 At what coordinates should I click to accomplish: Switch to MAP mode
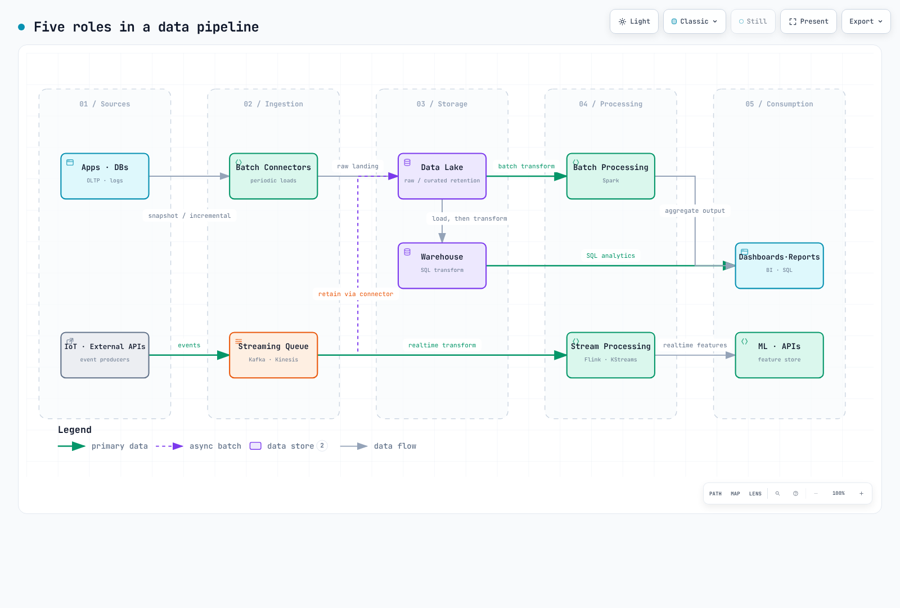(x=735, y=494)
